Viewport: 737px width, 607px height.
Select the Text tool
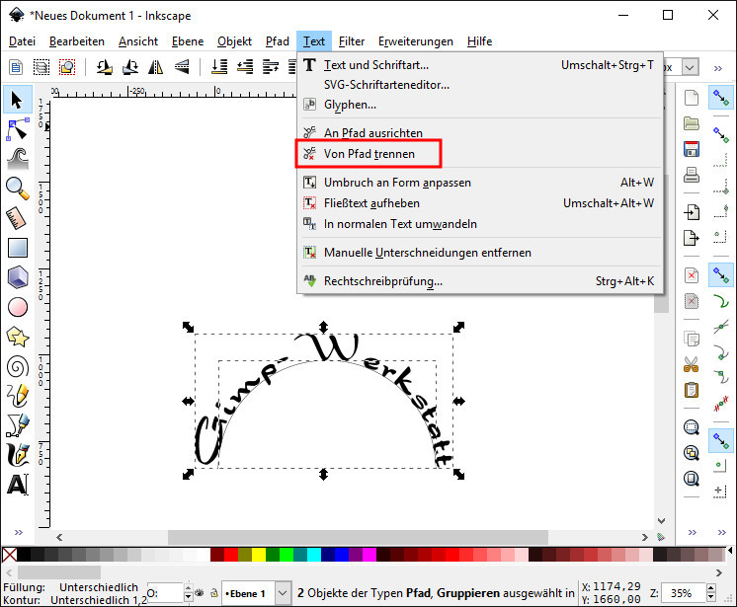tap(18, 485)
